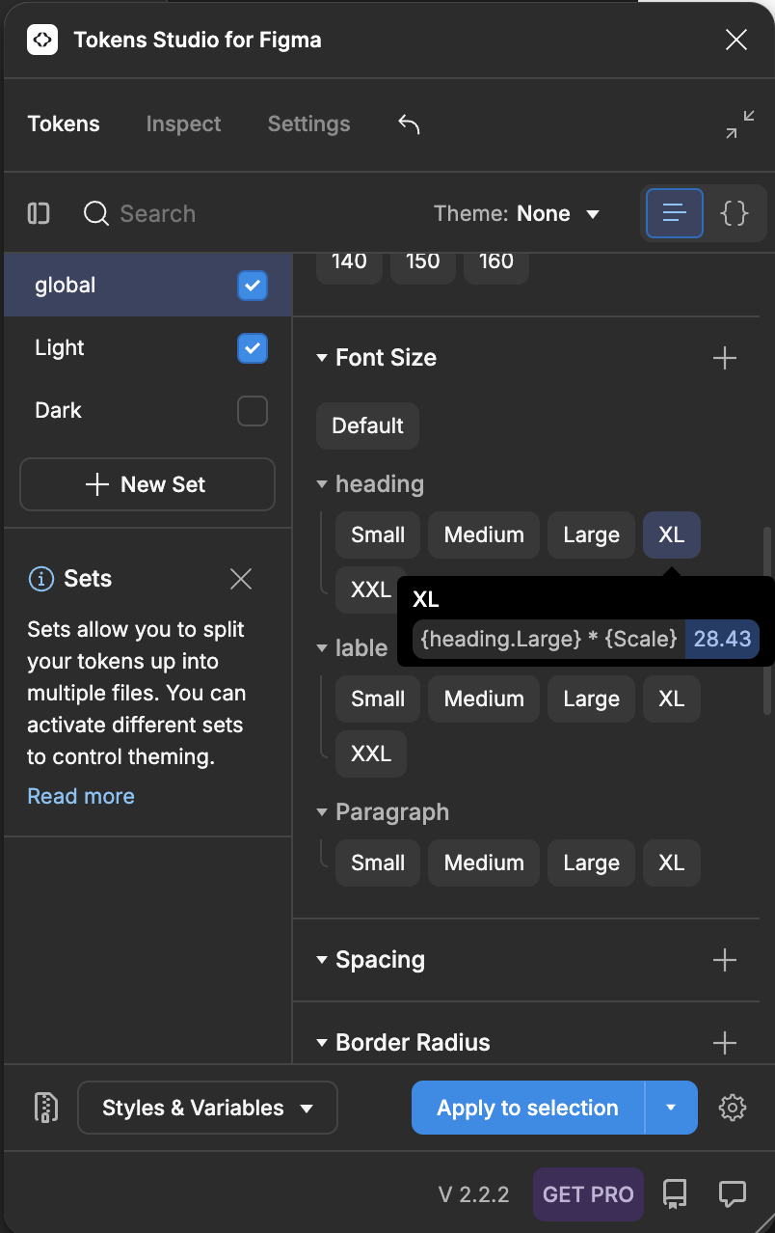The image size is (775, 1233).
Task: Click the 160 token chip
Action: pyautogui.click(x=495, y=268)
